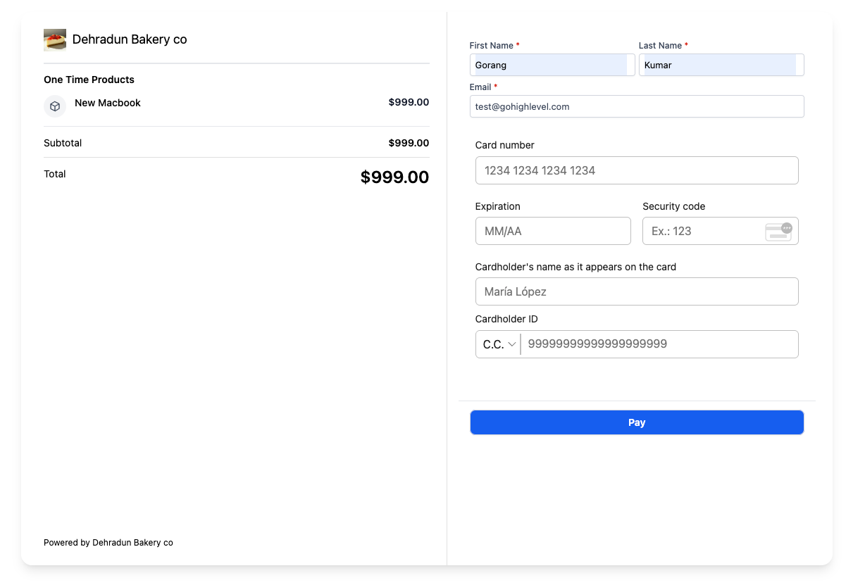Open the C.C. ID type dropdown

click(x=499, y=344)
